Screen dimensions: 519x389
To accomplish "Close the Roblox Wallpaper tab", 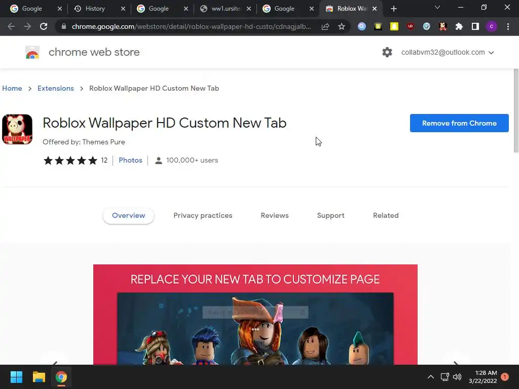I will click(375, 9).
